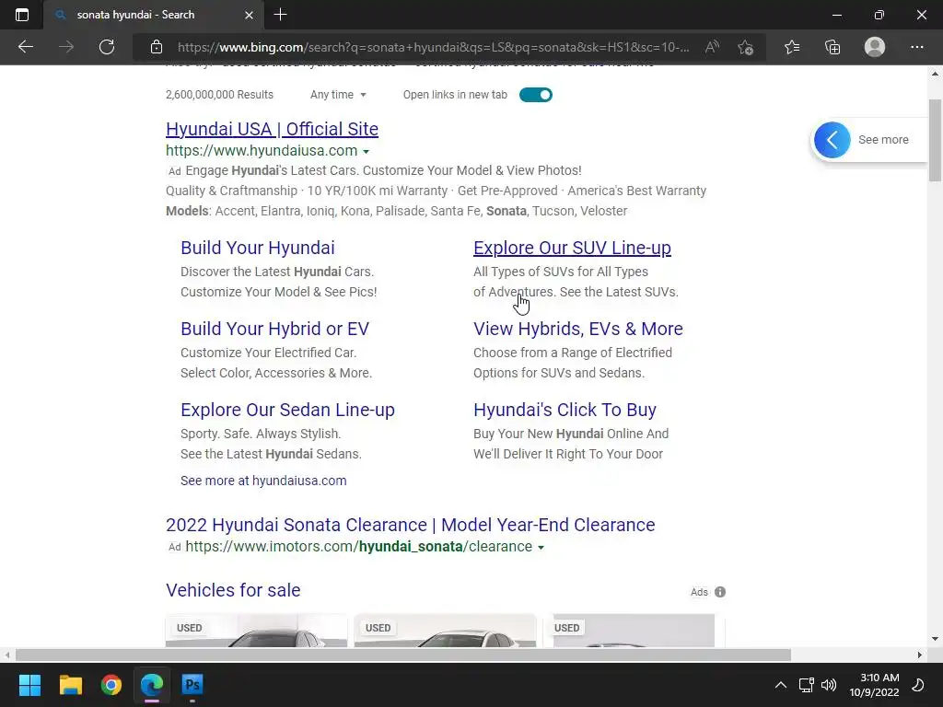Open the volume tray icon

[x=829, y=685]
